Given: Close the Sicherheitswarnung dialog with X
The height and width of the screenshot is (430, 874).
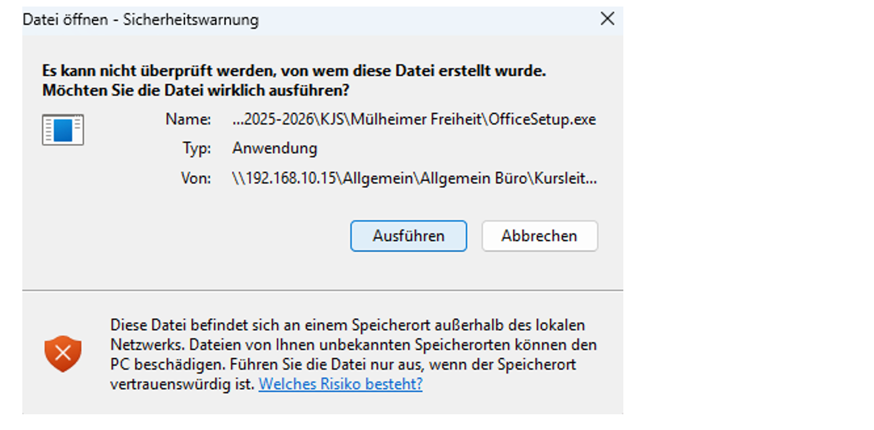Looking at the screenshot, I should pyautogui.click(x=608, y=19).
